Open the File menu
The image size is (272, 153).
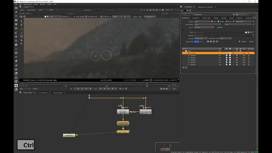16,4
